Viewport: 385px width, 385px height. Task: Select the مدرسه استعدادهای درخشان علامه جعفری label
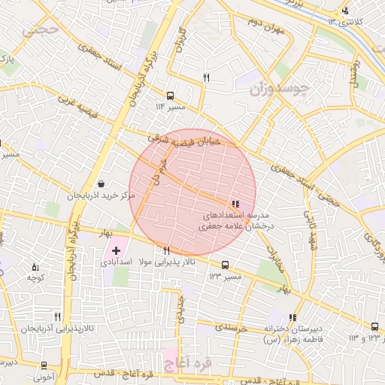point(236,221)
